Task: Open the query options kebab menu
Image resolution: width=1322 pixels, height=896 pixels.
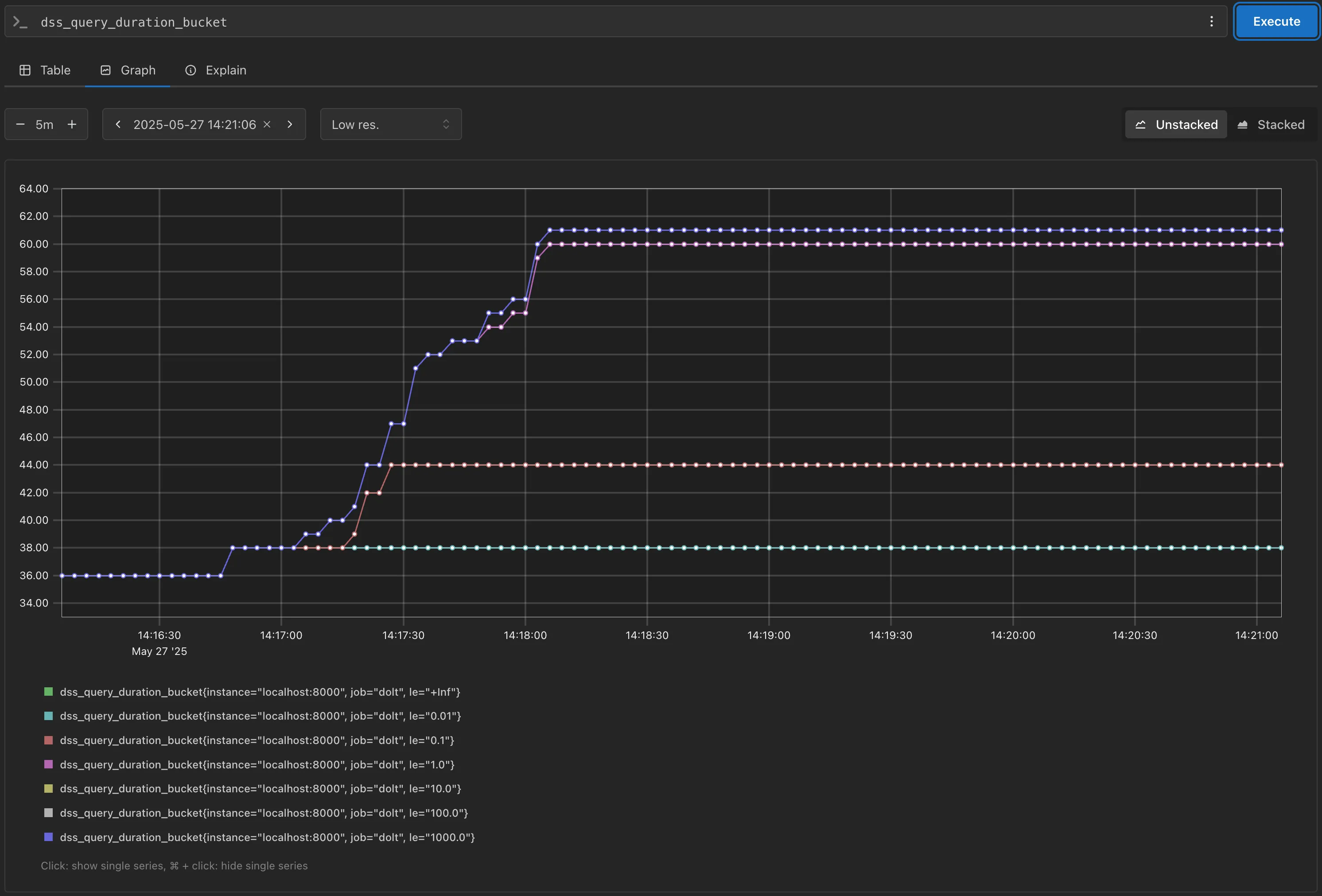Action: [x=1213, y=22]
